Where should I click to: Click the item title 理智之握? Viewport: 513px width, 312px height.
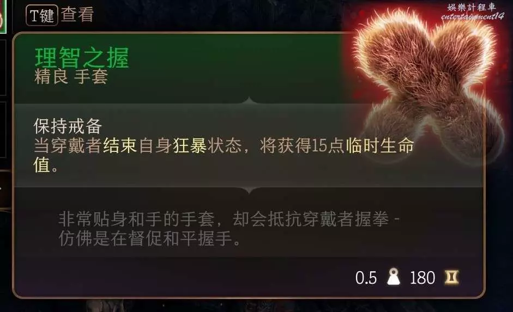82,58
